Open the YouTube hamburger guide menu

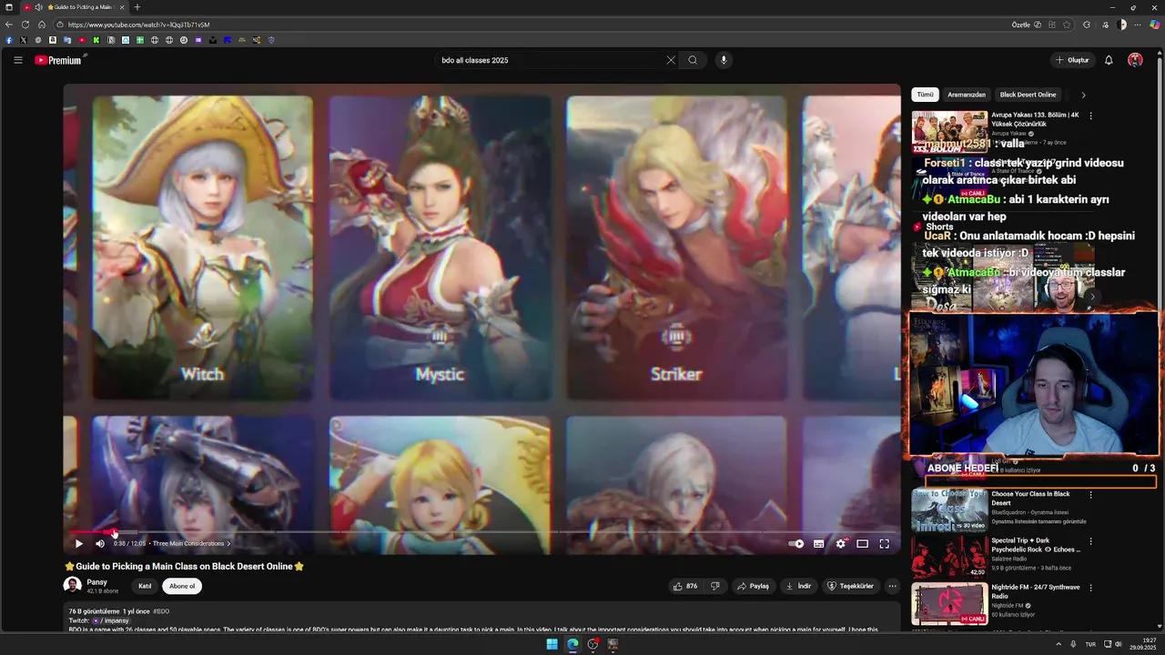[17, 60]
